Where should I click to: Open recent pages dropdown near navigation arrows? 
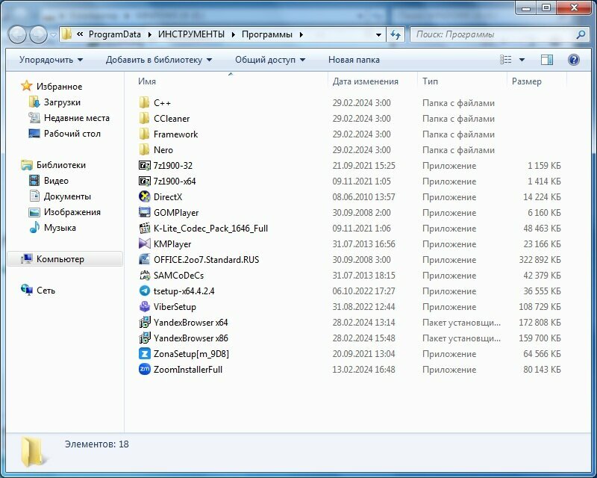point(54,35)
